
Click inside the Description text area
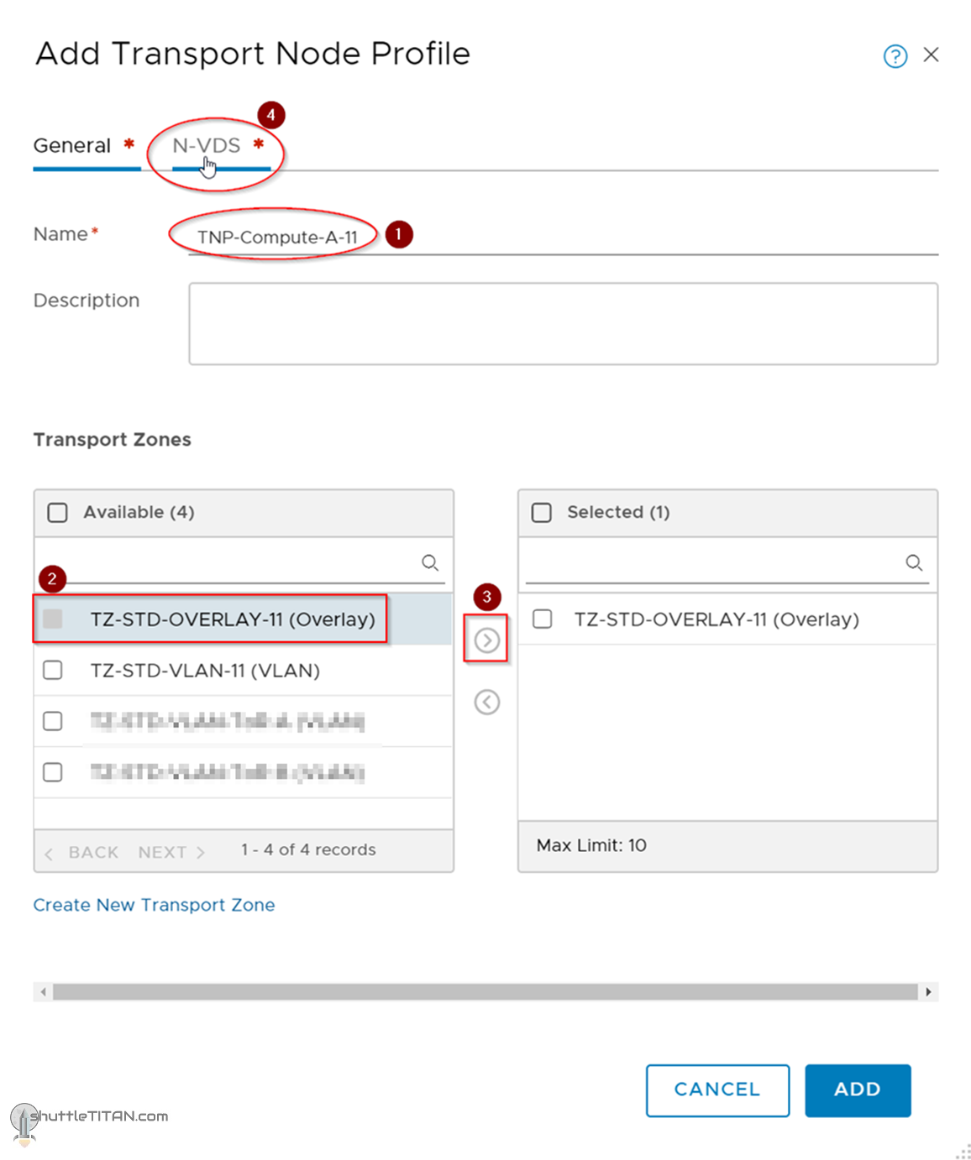point(563,324)
